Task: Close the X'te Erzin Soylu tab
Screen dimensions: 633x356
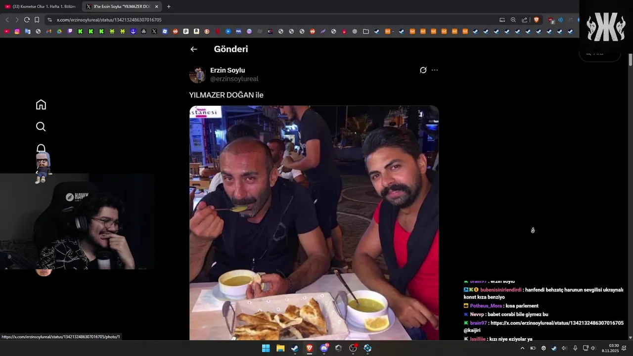Action: (157, 6)
